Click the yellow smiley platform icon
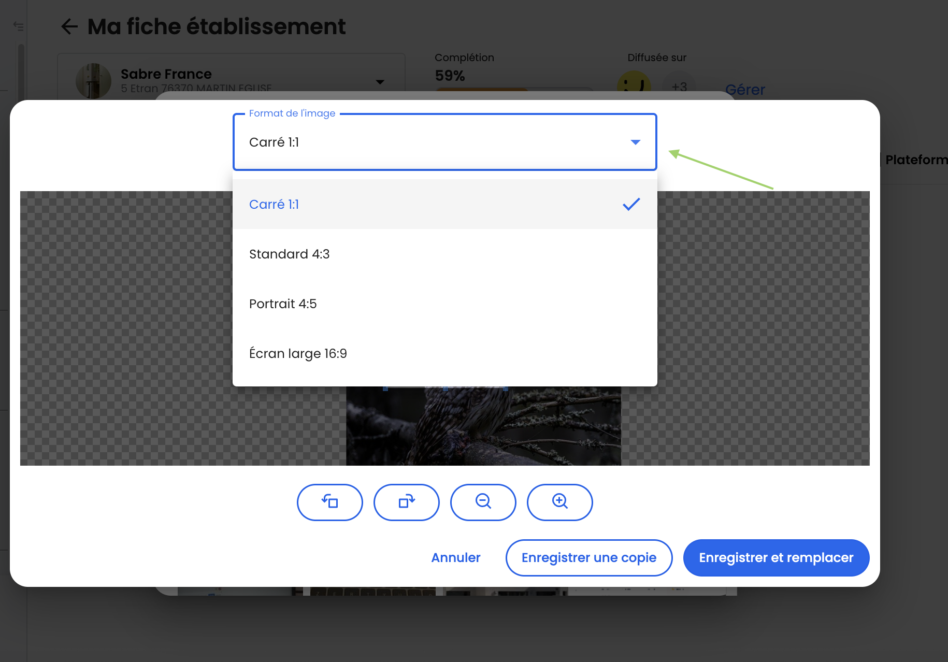The image size is (948, 662). [x=634, y=85]
